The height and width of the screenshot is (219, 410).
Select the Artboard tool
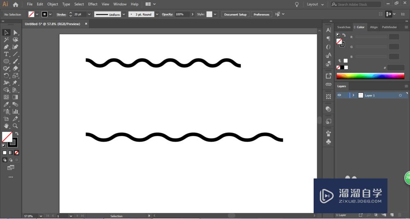[x=6, y=119]
